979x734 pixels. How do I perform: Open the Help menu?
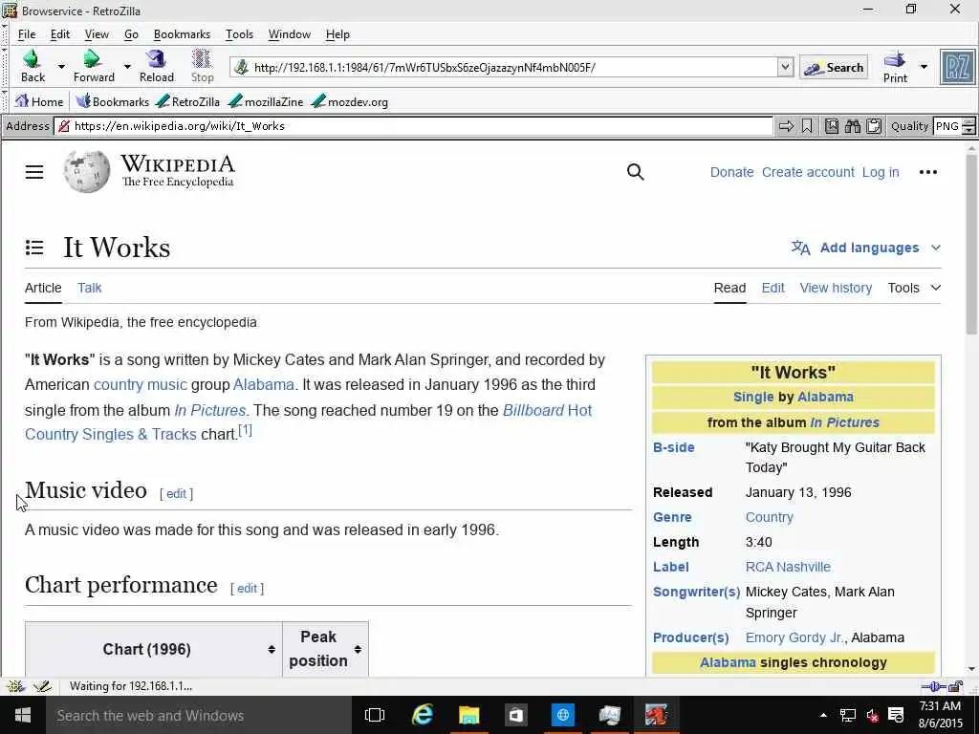tap(337, 34)
